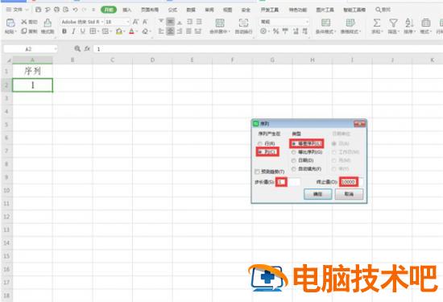Select the Growth series (等比序列) radio
The image size is (443, 302).
(x=293, y=152)
